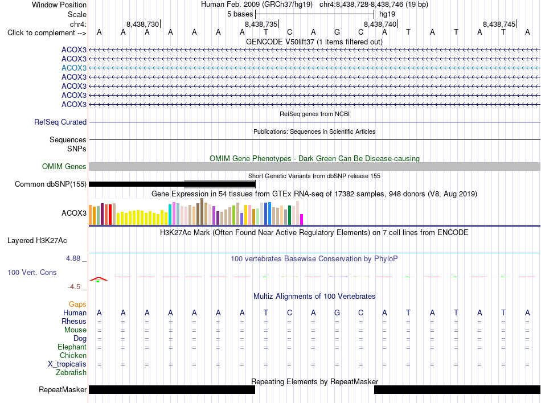Viewport: 541px width, 403px height.
Task: Click the light-blue ACOX3 transcript label
Action: tap(74, 68)
